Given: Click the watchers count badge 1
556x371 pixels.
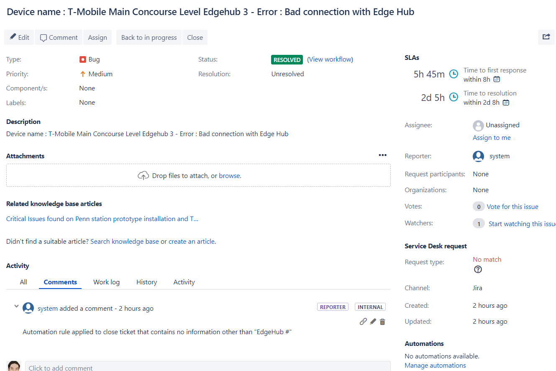Looking at the screenshot, I should 479,224.
